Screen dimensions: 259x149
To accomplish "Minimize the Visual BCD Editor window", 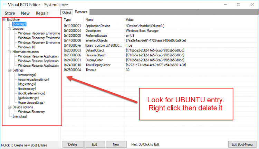I will coord(225,4).
